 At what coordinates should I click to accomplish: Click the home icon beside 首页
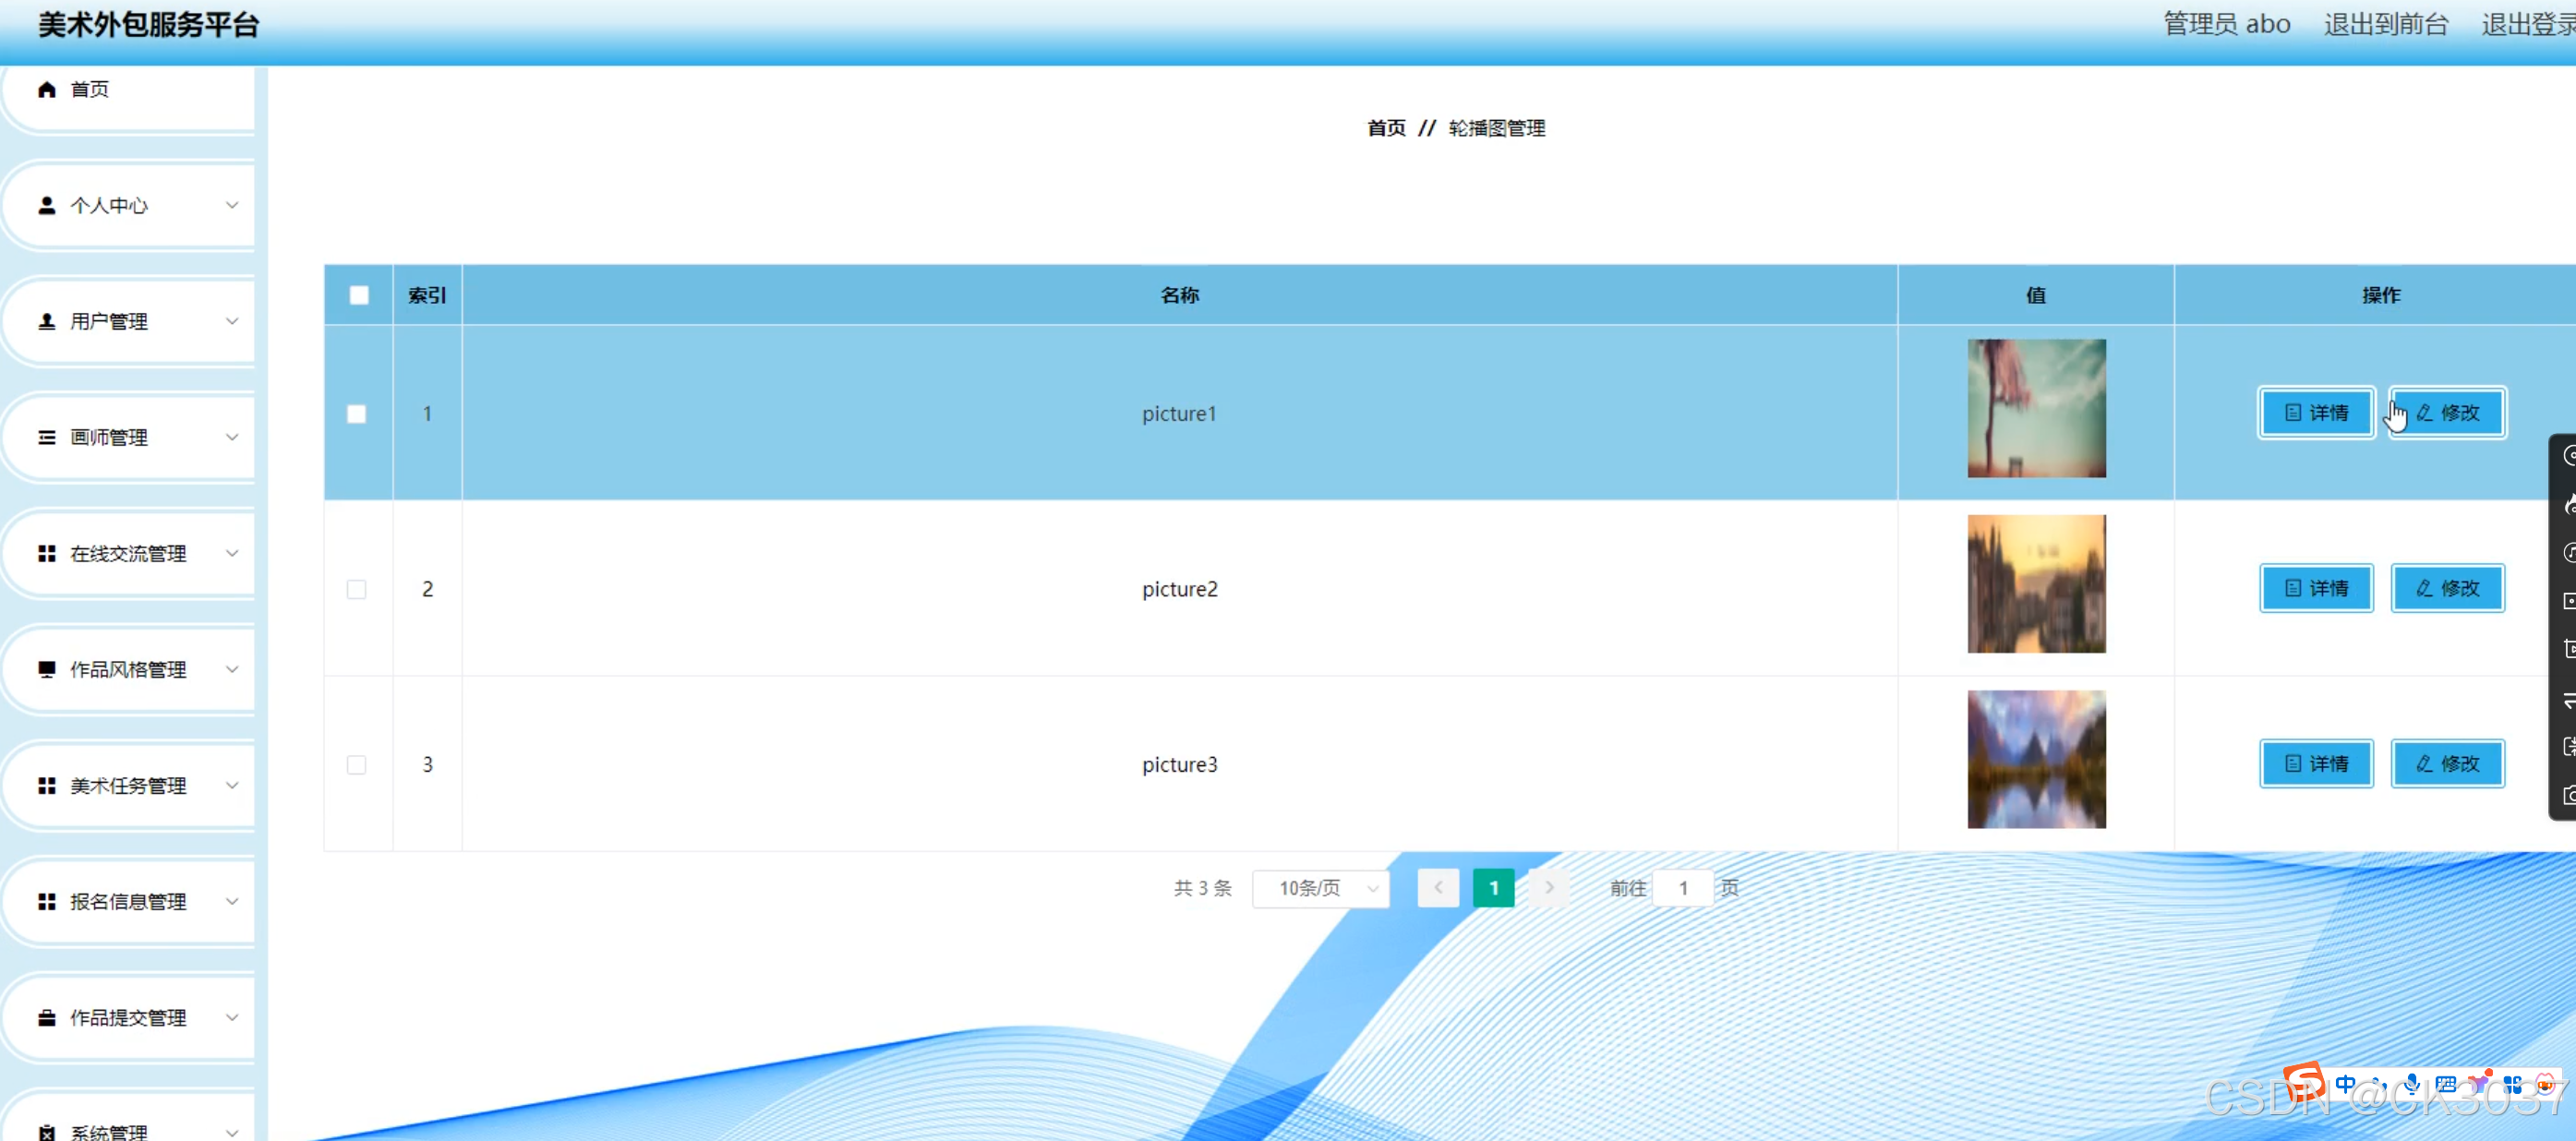pos(46,90)
